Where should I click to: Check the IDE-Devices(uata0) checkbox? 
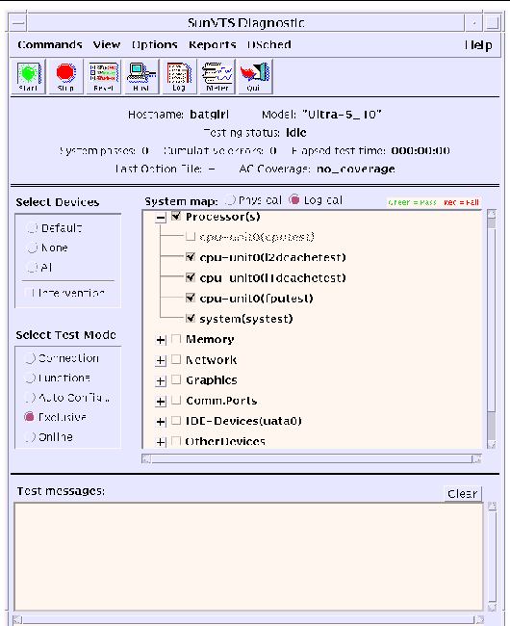tap(176, 421)
